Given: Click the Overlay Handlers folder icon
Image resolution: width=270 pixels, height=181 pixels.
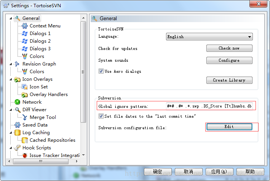Looking at the screenshot, I should [25, 95].
